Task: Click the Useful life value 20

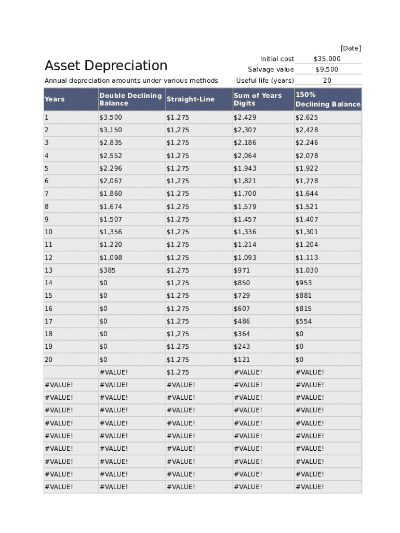Action: pyautogui.click(x=327, y=81)
